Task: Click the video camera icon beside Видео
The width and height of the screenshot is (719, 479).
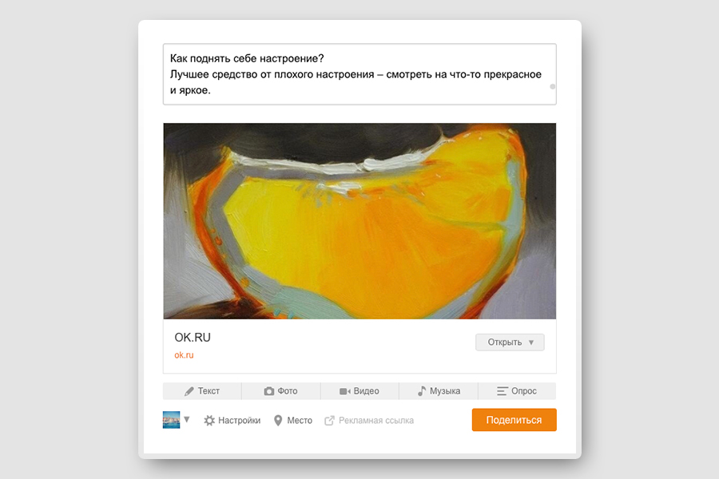Action: [x=345, y=391]
